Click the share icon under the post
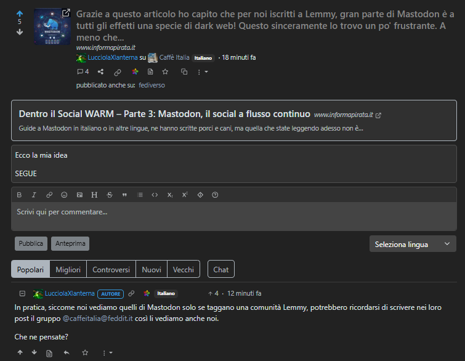Viewport: 465px width, 361px height. pos(101,72)
